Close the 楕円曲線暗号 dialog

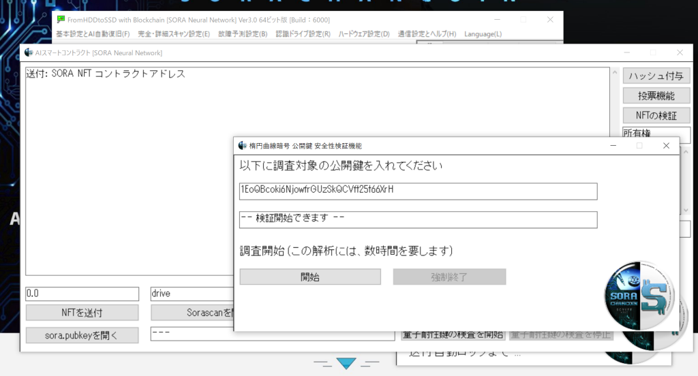666,146
